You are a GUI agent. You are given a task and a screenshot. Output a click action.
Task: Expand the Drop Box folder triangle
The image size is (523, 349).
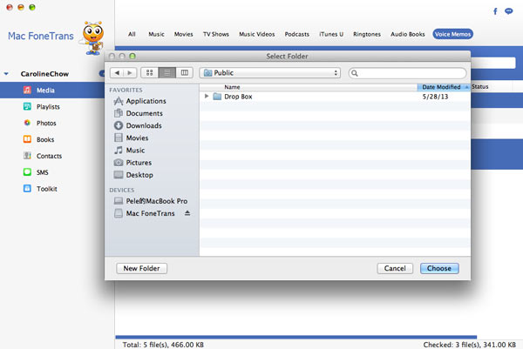click(x=207, y=97)
